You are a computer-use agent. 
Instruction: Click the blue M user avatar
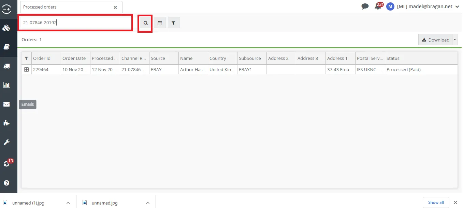tap(390, 6)
